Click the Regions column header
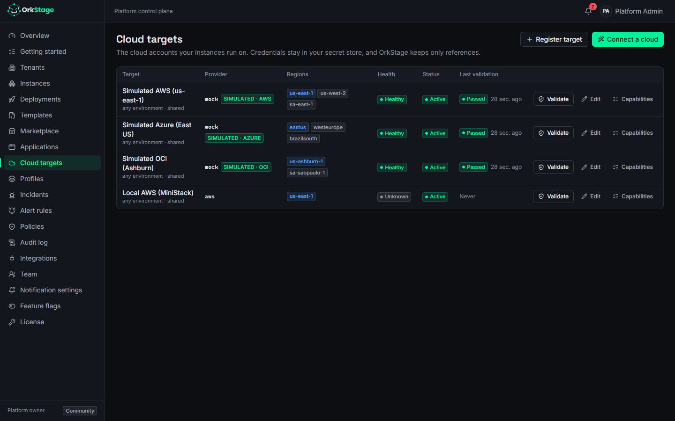 tap(298, 74)
